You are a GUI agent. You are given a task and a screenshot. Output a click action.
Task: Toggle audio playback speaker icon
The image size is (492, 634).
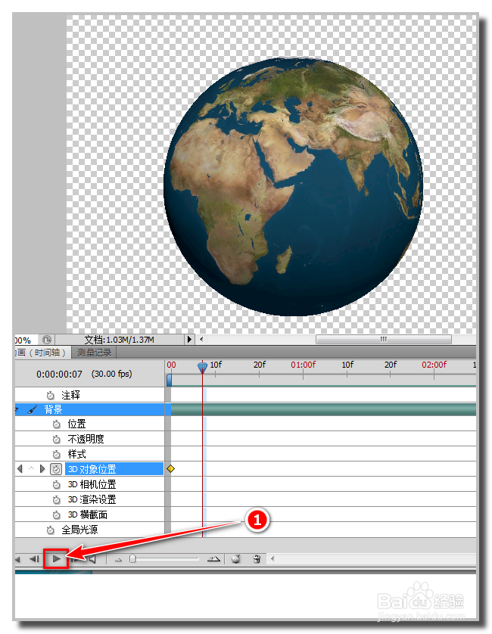tap(92, 559)
